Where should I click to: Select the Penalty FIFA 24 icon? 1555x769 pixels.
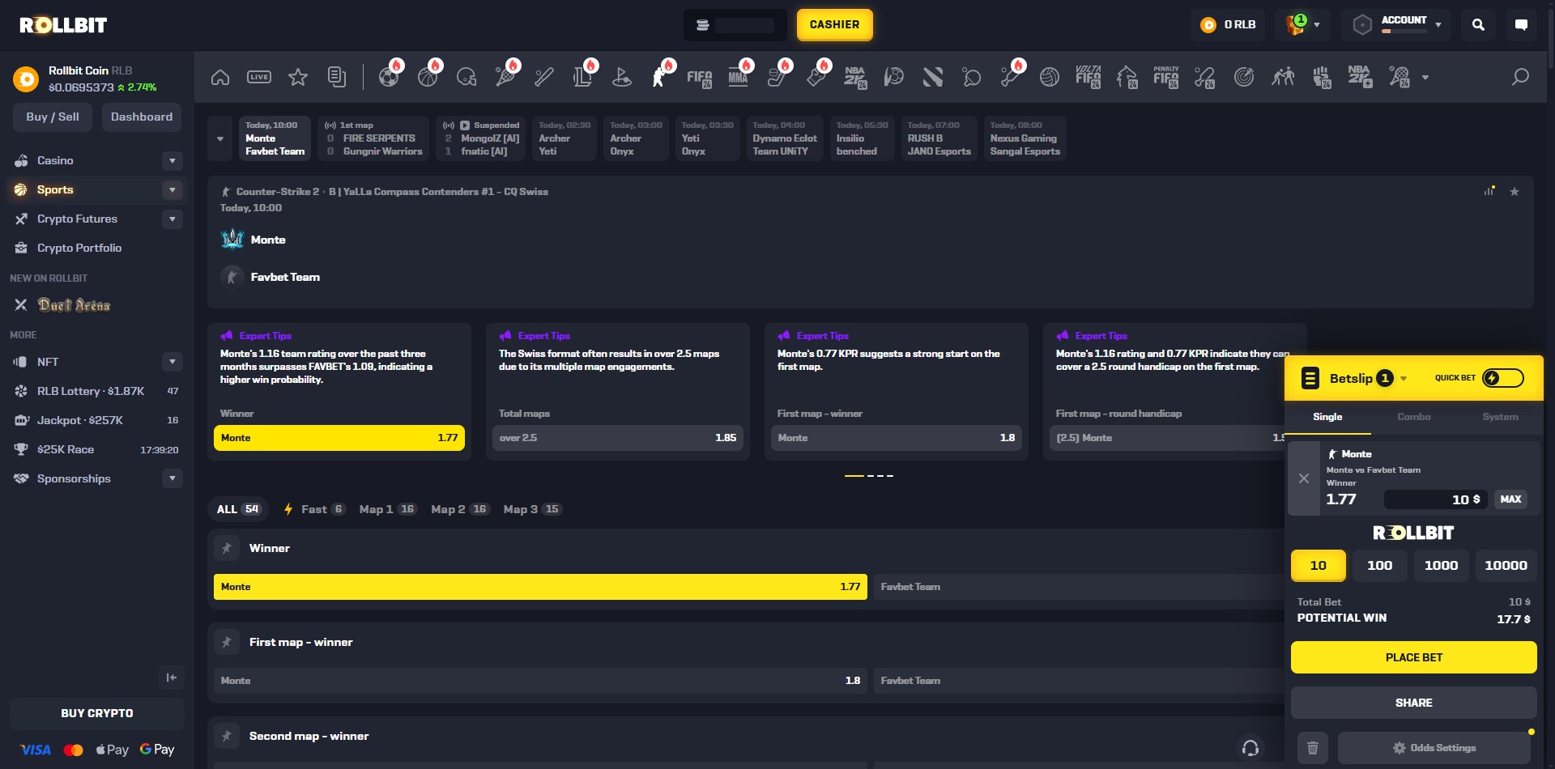1166,77
